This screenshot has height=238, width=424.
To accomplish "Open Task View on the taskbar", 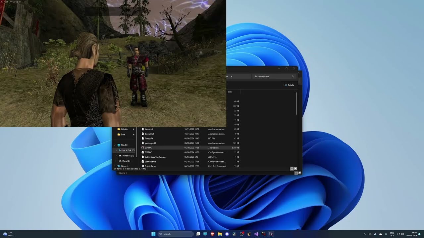I will (x=198, y=234).
